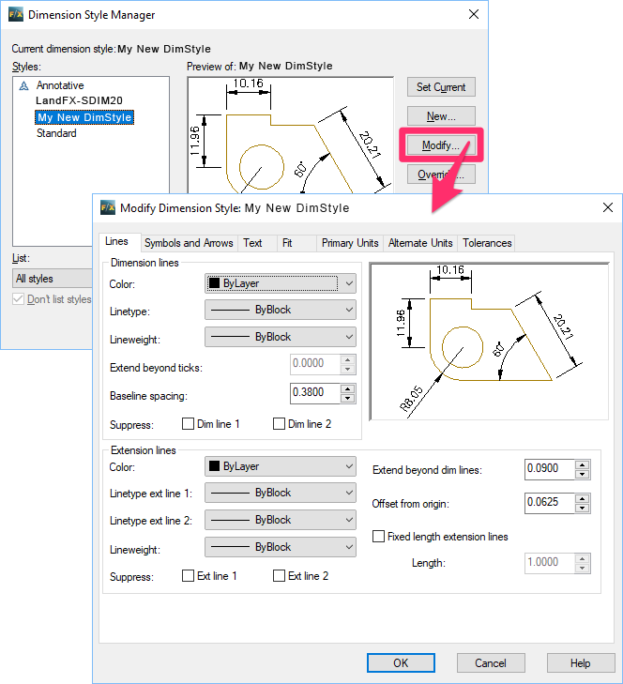Click the Help button

[581, 663]
